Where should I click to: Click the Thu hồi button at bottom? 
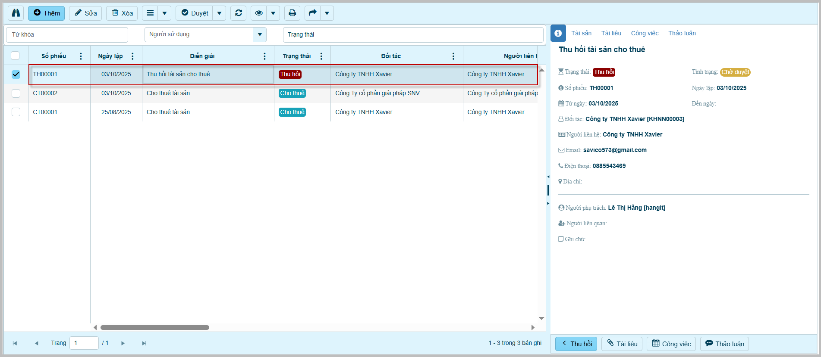576,344
